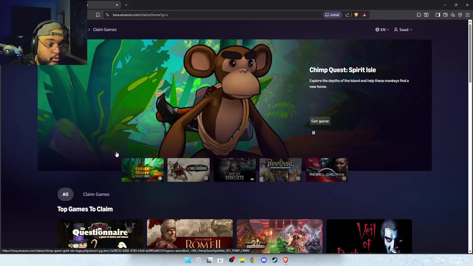Select the Phantasie carousel thumbnail
Image resolution: width=473 pixels, height=266 pixels.
280,170
